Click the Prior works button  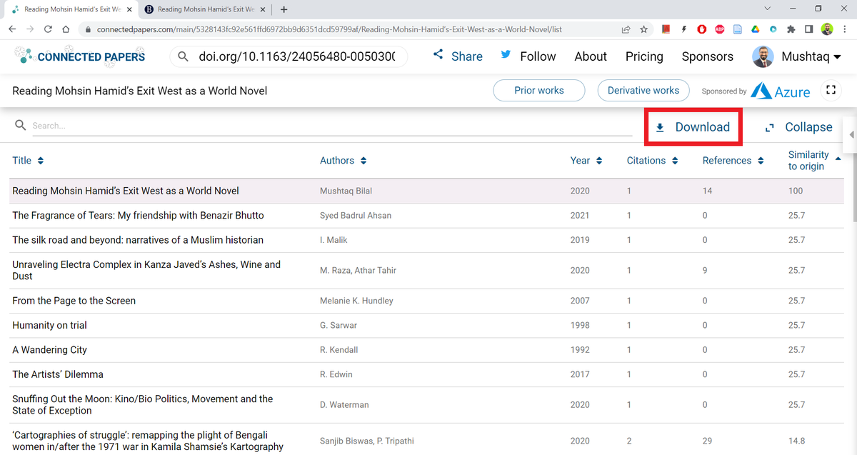click(x=538, y=90)
